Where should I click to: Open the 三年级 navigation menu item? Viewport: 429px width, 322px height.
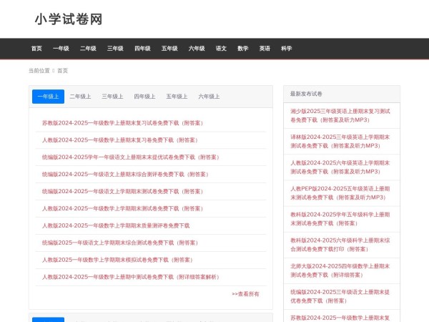pos(115,49)
